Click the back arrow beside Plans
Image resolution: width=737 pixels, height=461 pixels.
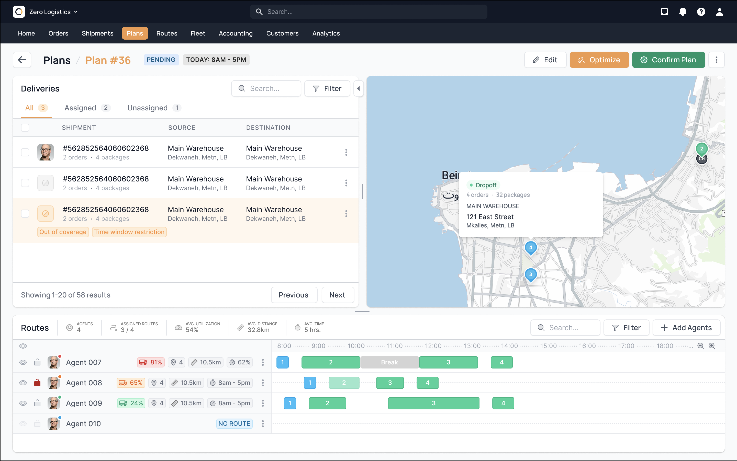22,60
